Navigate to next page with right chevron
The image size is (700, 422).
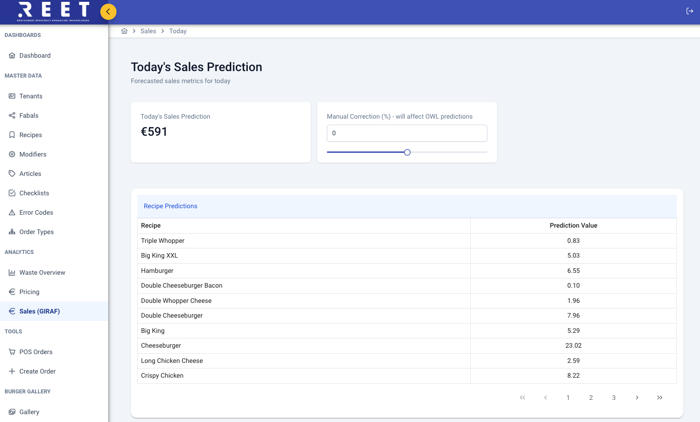click(x=637, y=398)
